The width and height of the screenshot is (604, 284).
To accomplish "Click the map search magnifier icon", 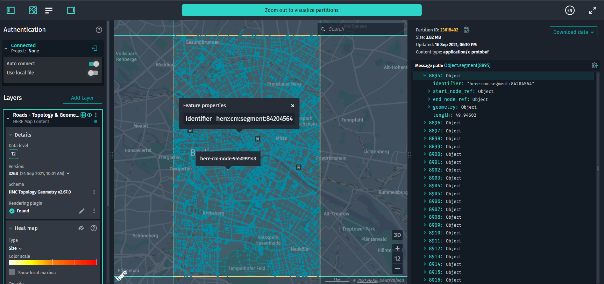I will pyautogui.click(x=323, y=29).
